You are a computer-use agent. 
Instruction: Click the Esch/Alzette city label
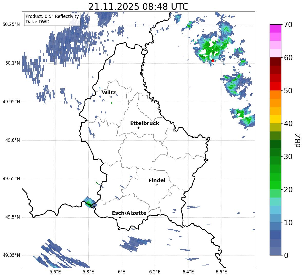point(129,213)
